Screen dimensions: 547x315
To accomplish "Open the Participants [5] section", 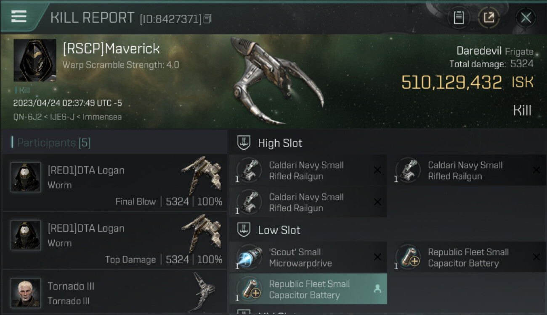I will (x=51, y=143).
